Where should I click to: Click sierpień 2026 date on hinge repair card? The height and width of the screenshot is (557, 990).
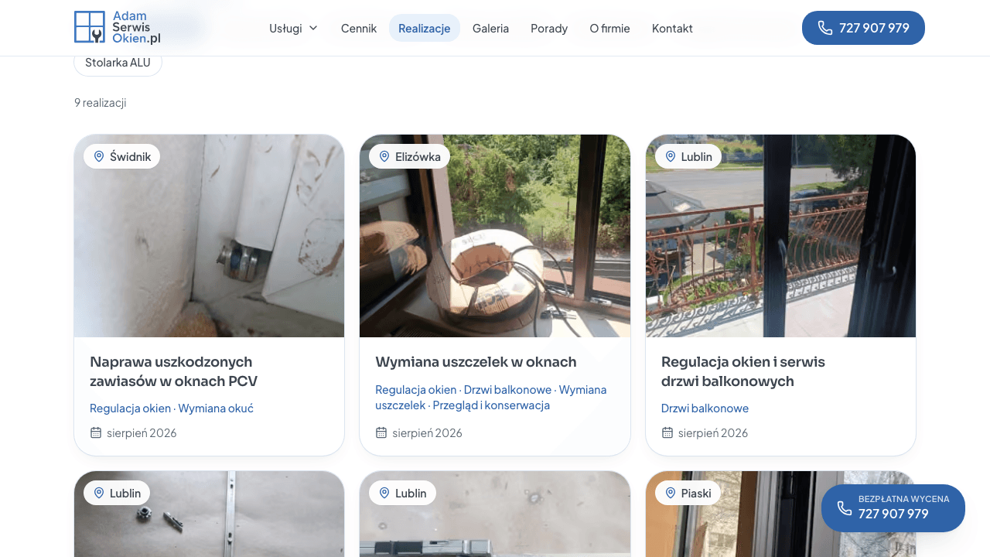142,432
